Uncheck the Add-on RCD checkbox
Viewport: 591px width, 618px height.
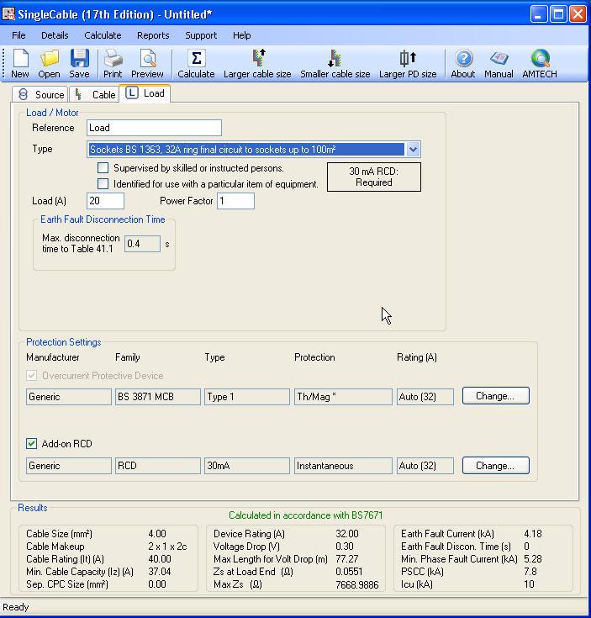[32, 444]
